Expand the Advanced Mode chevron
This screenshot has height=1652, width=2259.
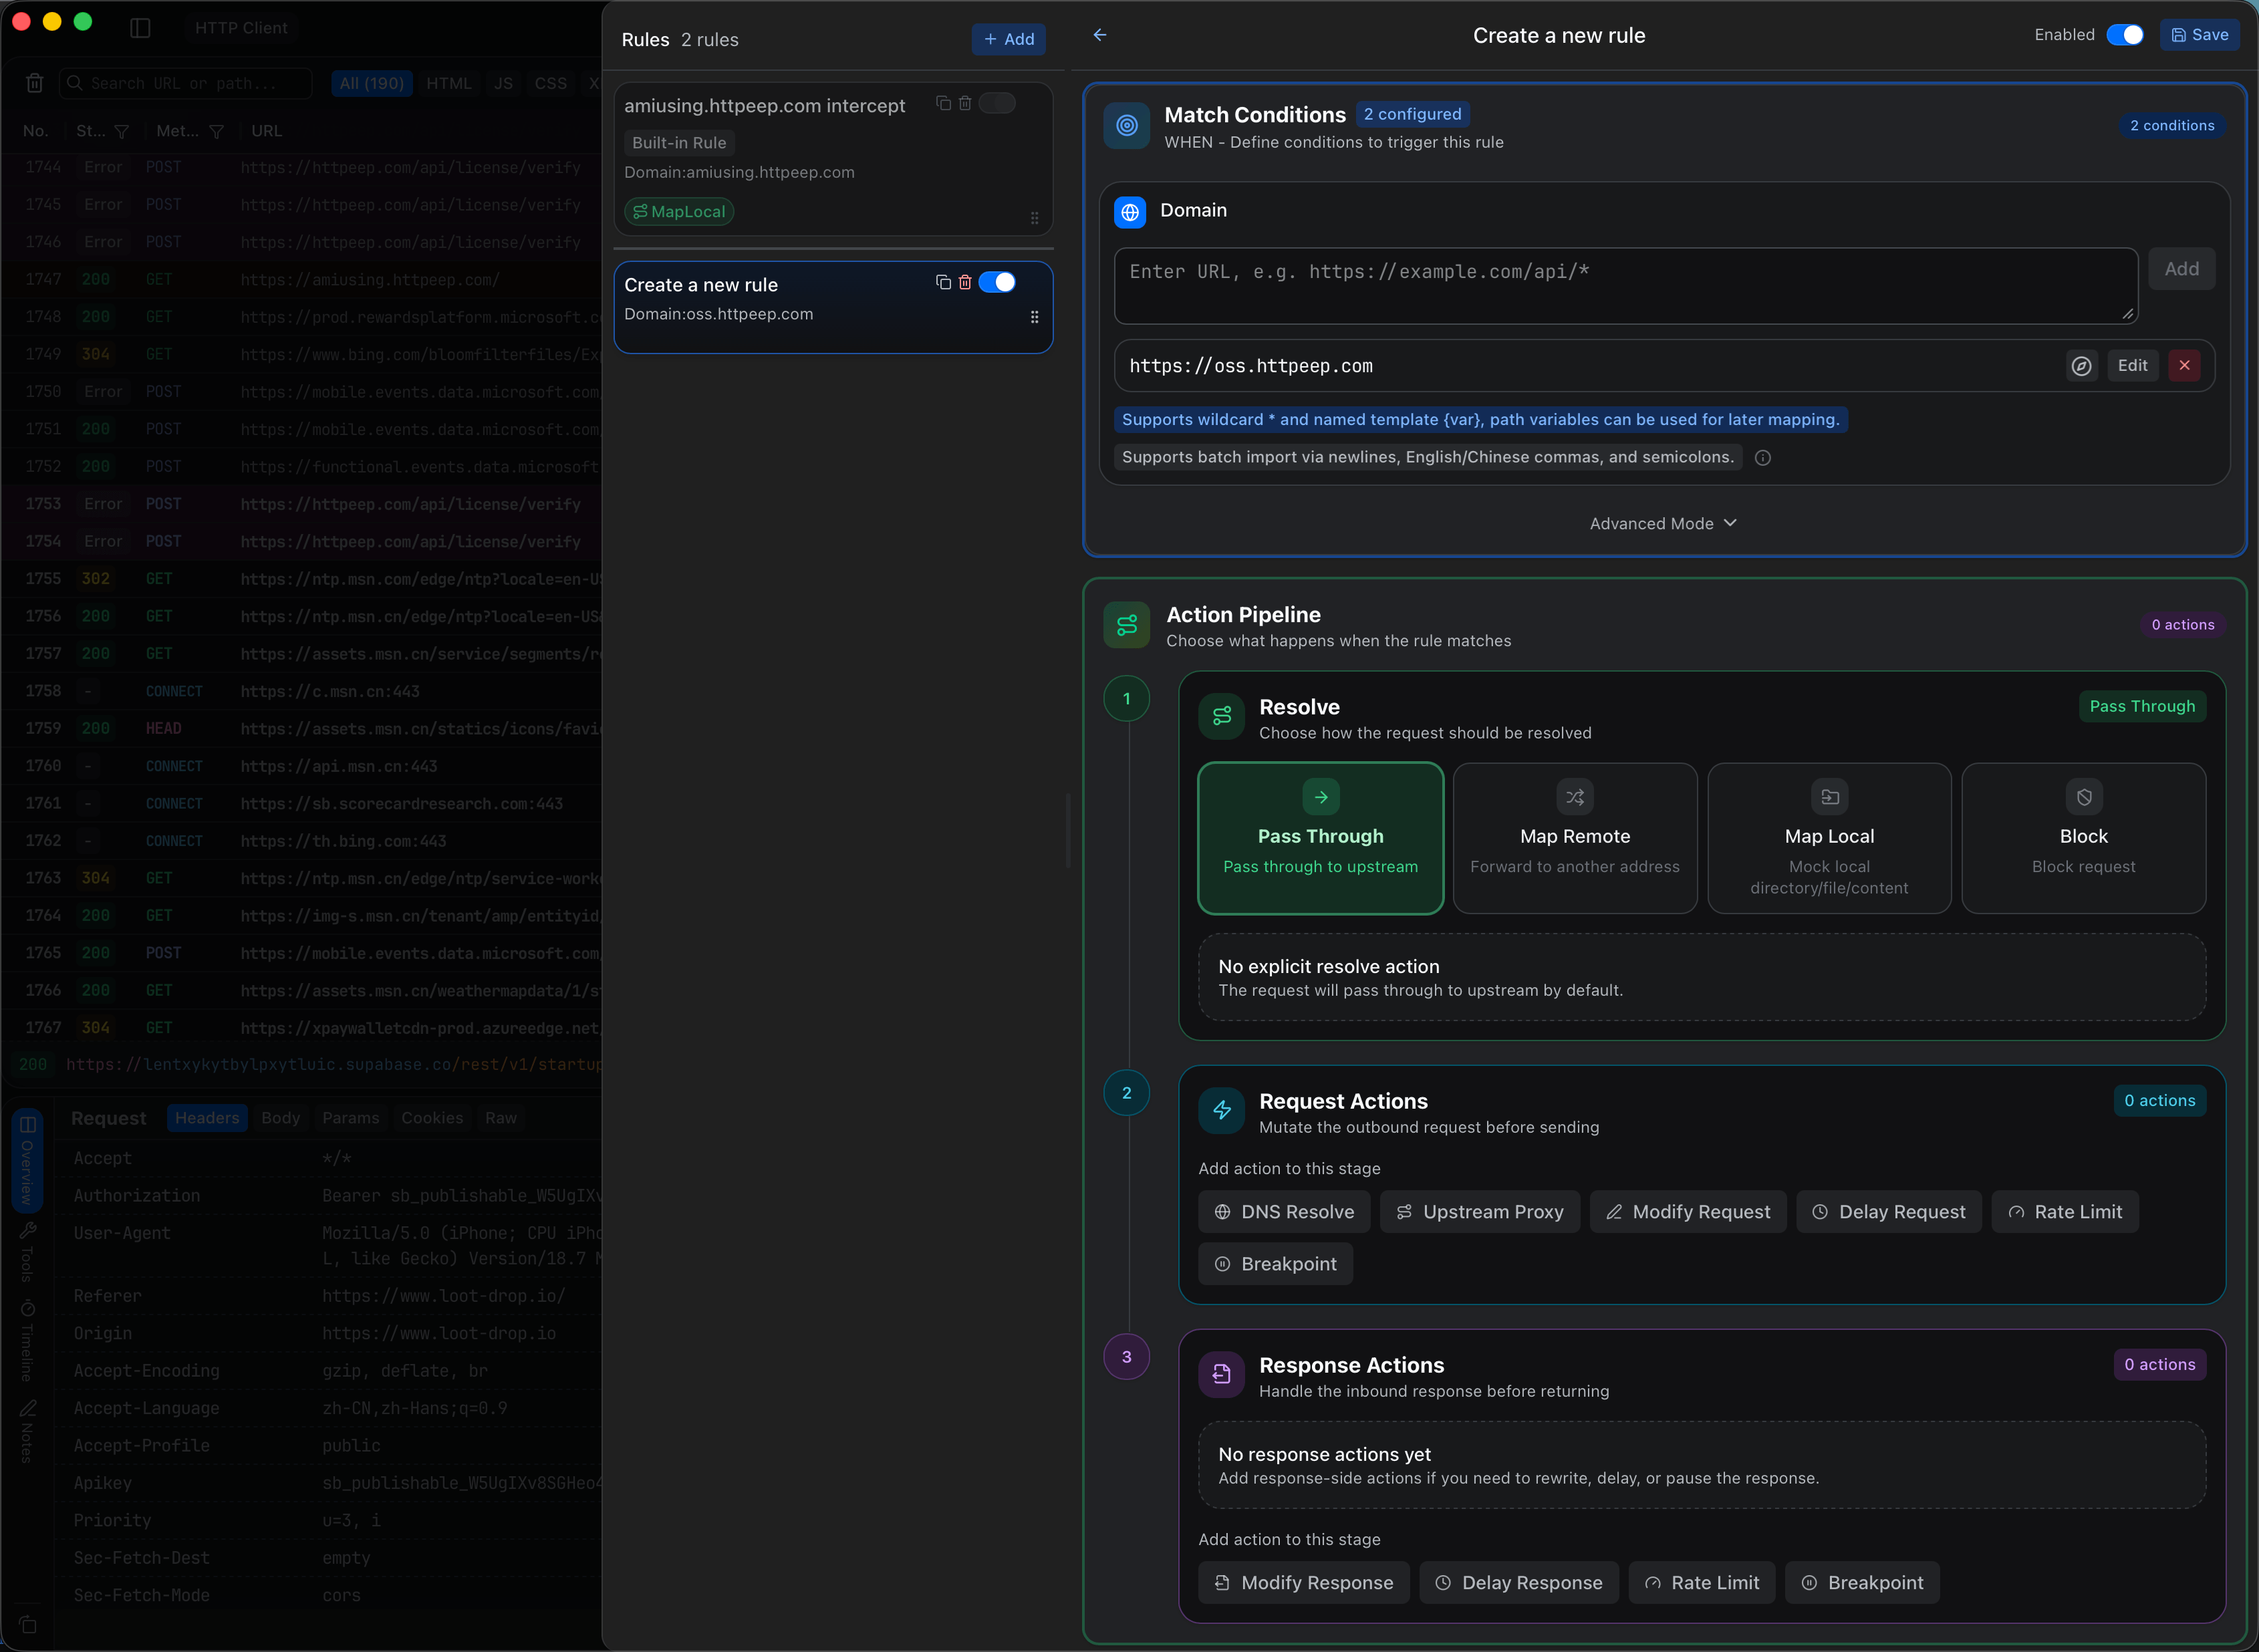pos(1731,523)
